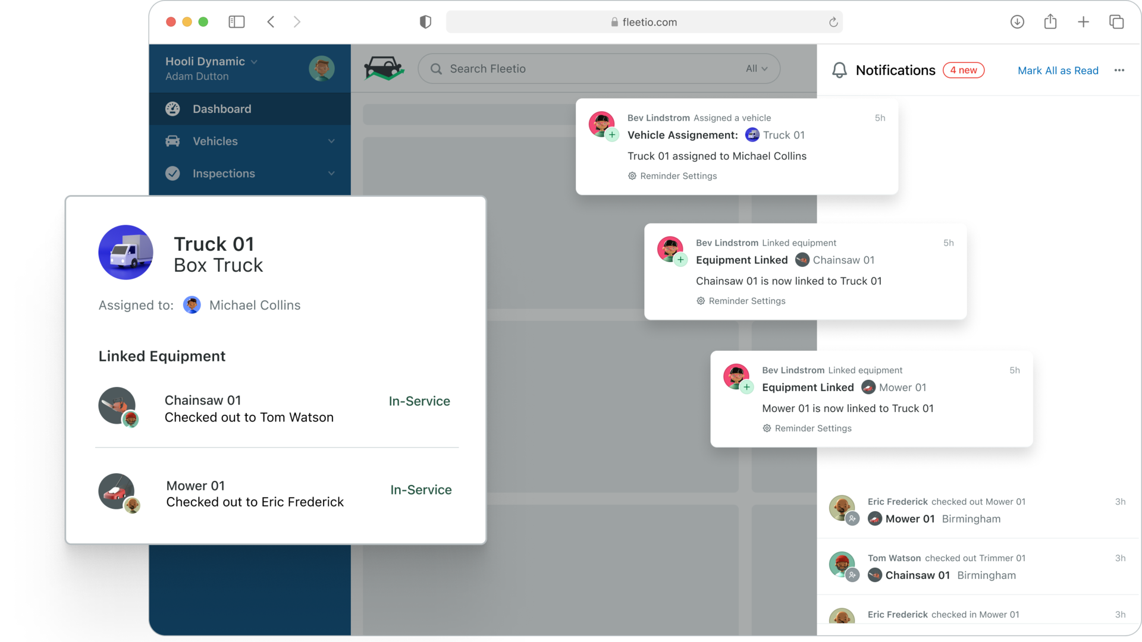Click Mark All as Read
The image size is (1142, 642).
(1058, 70)
